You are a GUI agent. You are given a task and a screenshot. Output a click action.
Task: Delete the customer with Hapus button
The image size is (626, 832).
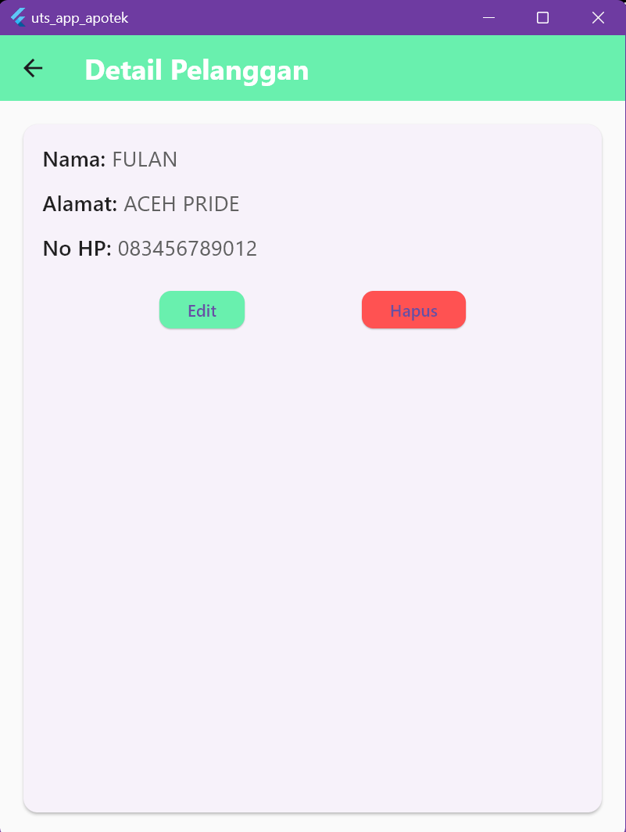point(413,310)
